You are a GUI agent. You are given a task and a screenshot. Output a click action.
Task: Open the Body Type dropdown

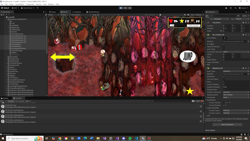point(236,71)
